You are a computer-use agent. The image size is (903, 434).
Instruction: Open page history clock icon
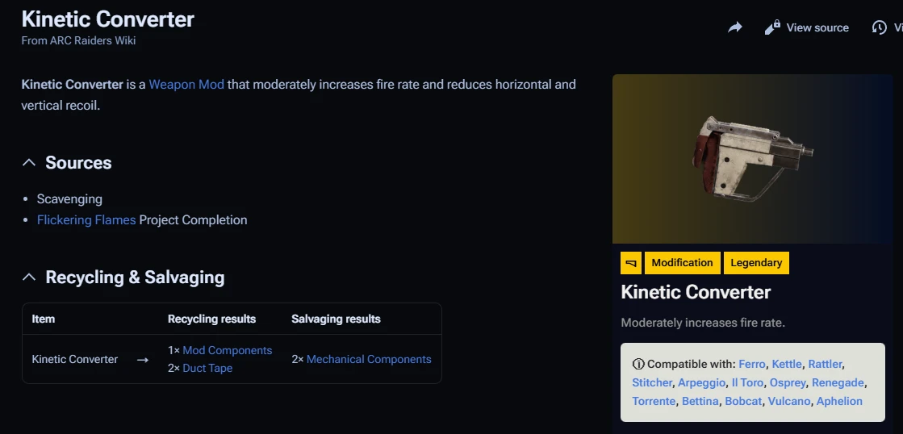click(x=879, y=27)
